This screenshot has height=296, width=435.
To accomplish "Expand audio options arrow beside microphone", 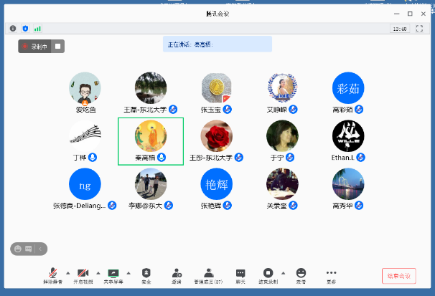I will [x=67, y=273].
